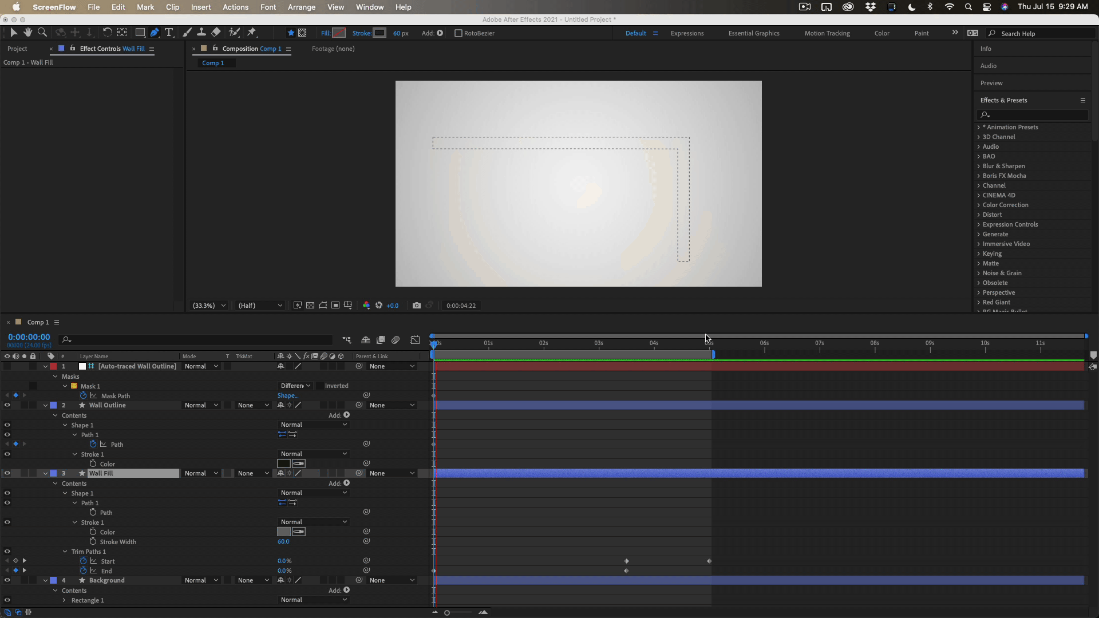Viewport: 1099px width, 618px height.
Task: Enable the RotoBezier checkbox
Action: click(x=458, y=33)
